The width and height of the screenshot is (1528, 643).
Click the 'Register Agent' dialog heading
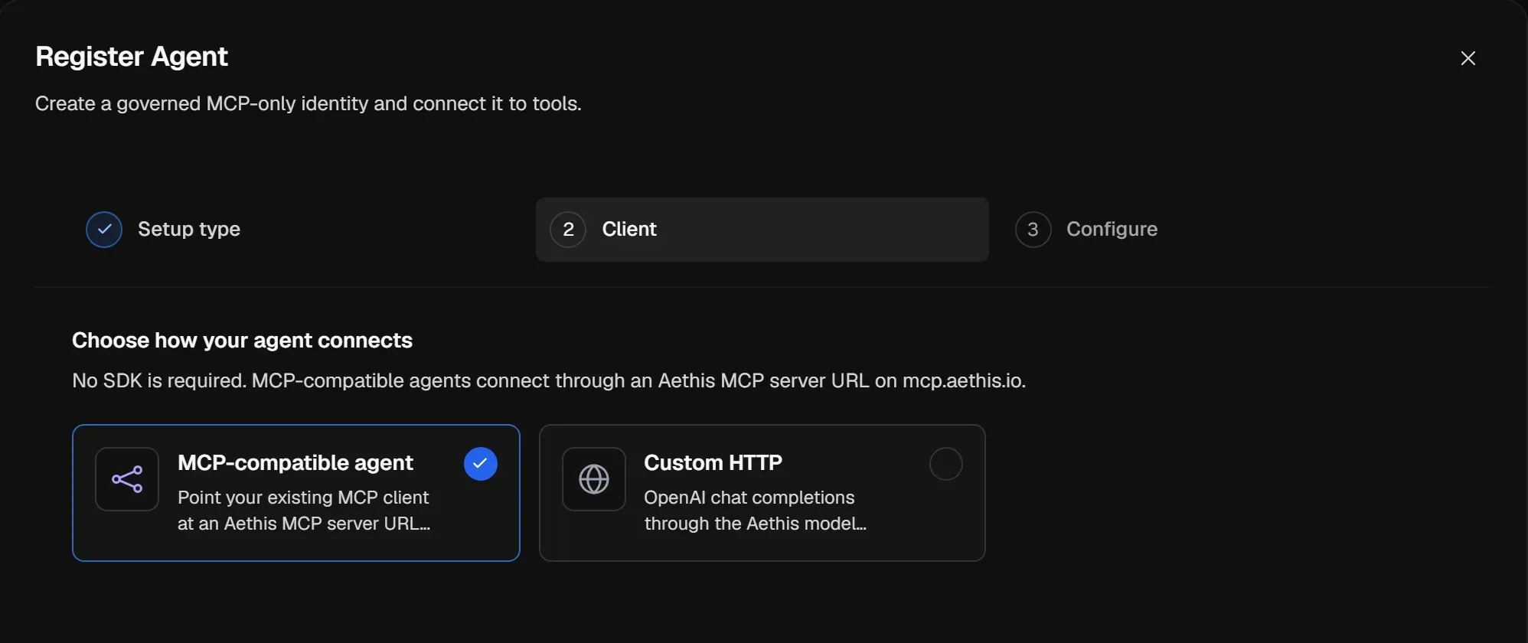(132, 57)
